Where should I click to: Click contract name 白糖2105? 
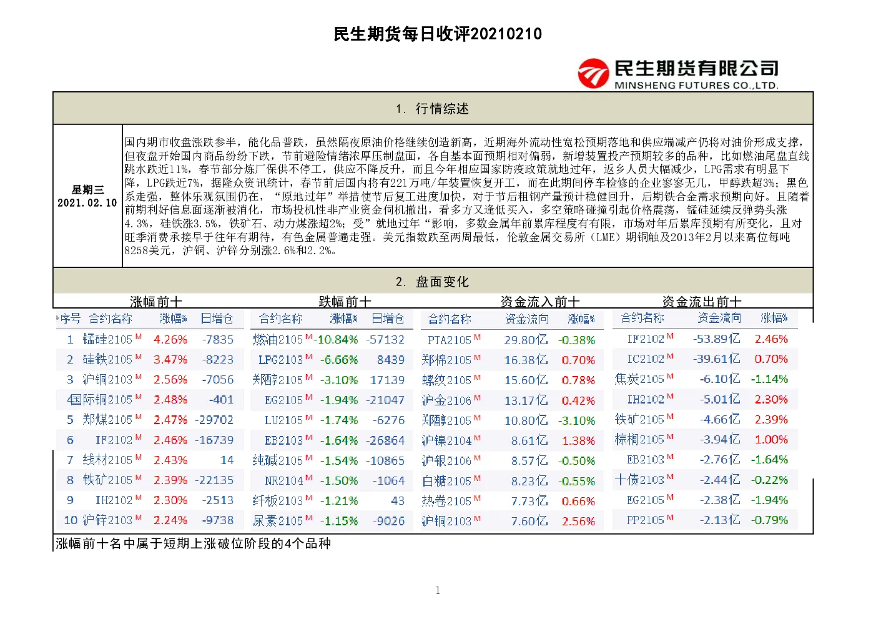(446, 481)
